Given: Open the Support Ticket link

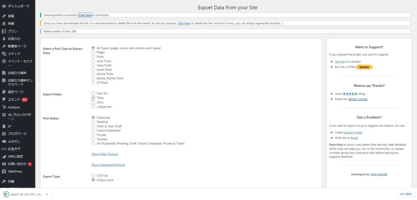Looking at the screenshot, I should (x=353, y=132).
